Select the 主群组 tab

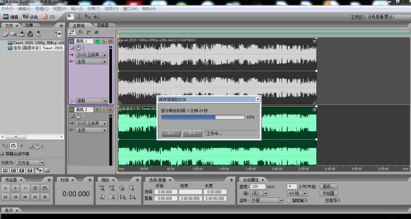79,26
